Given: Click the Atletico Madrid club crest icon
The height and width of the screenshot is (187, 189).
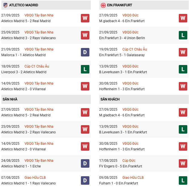Looking at the screenshot, I should click(5, 5).
